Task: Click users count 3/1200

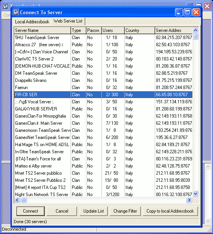Action: pyautogui.click(x=113, y=195)
